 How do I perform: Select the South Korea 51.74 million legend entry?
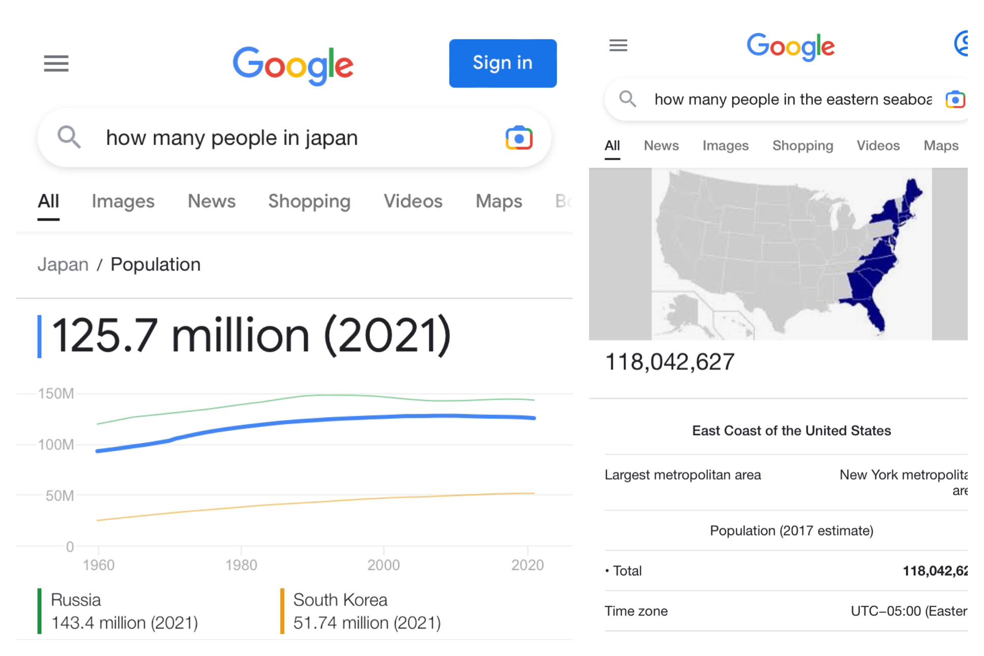[x=366, y=611]
